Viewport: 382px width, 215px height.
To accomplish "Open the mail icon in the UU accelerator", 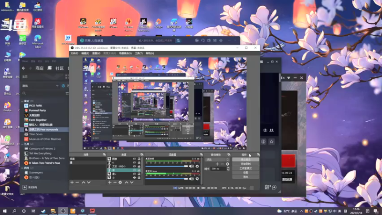I will pyautogui.click(x=215, y=41).
